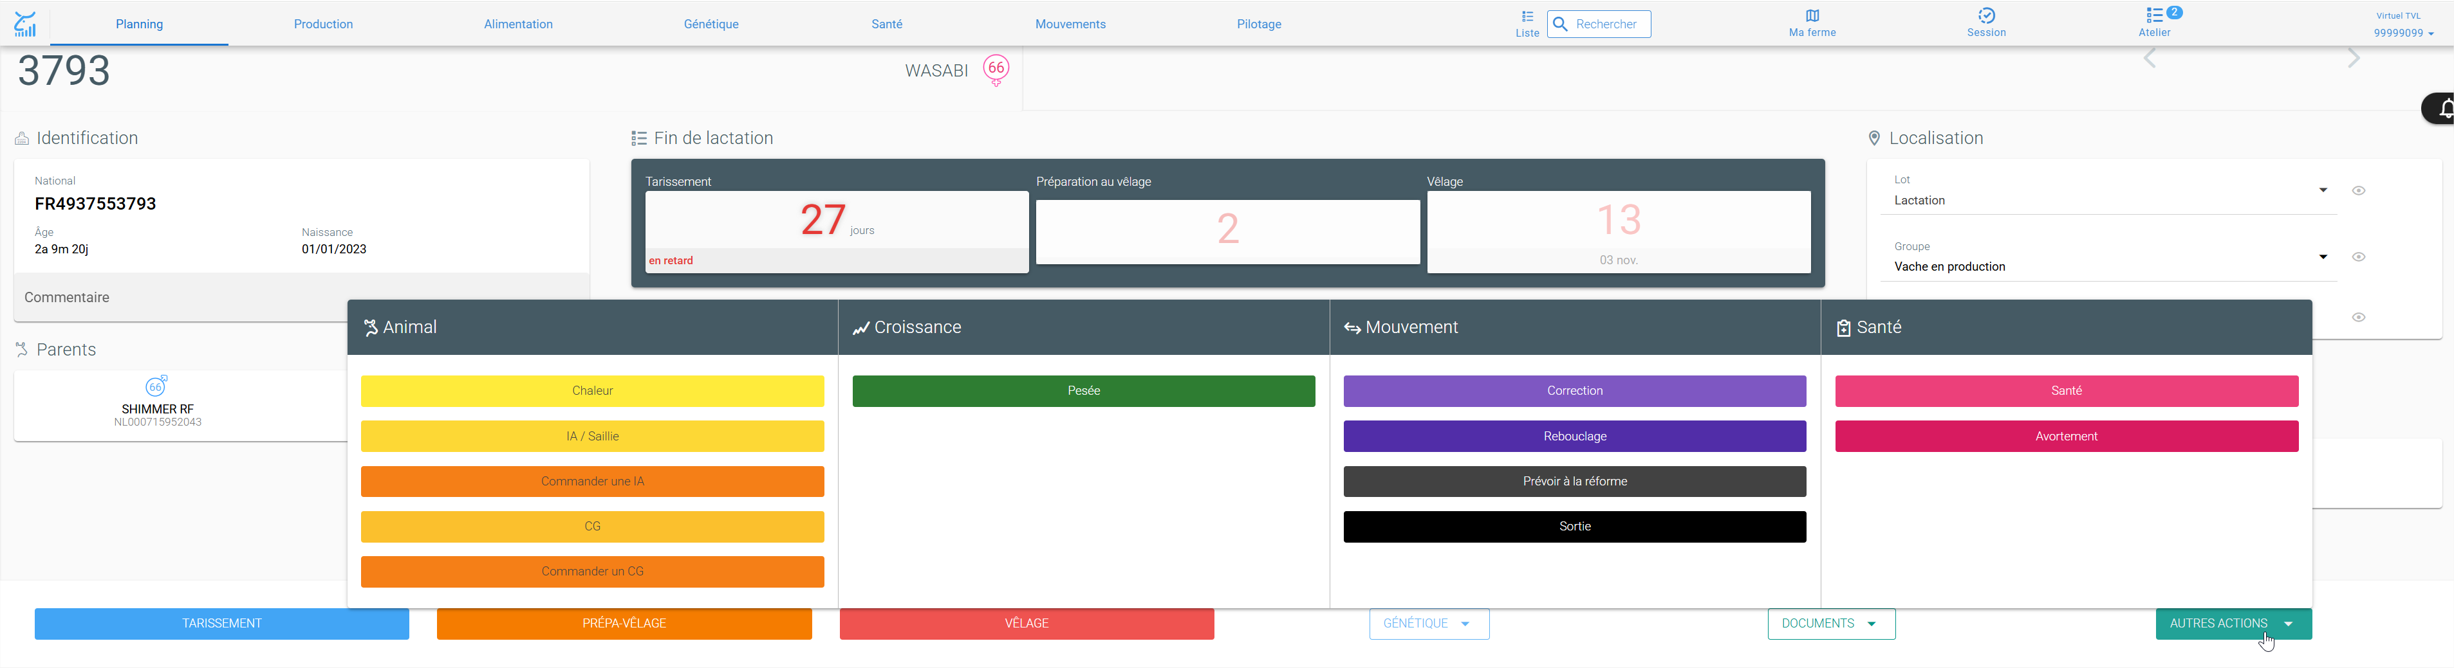Open the Génétique tab
2454x668 pixels.
[x=711, y=24]
